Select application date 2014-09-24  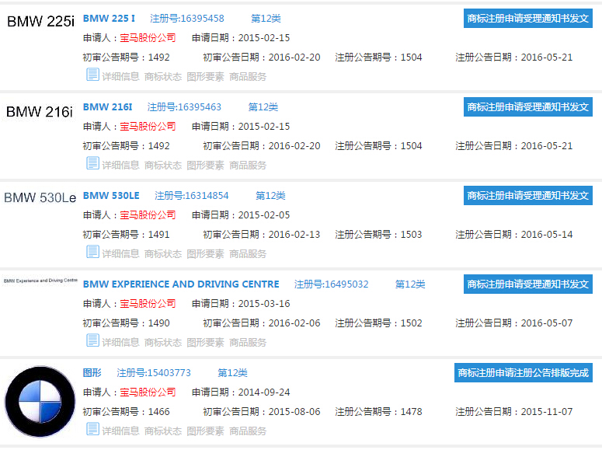pyautogui.click(x=264, y=392)
